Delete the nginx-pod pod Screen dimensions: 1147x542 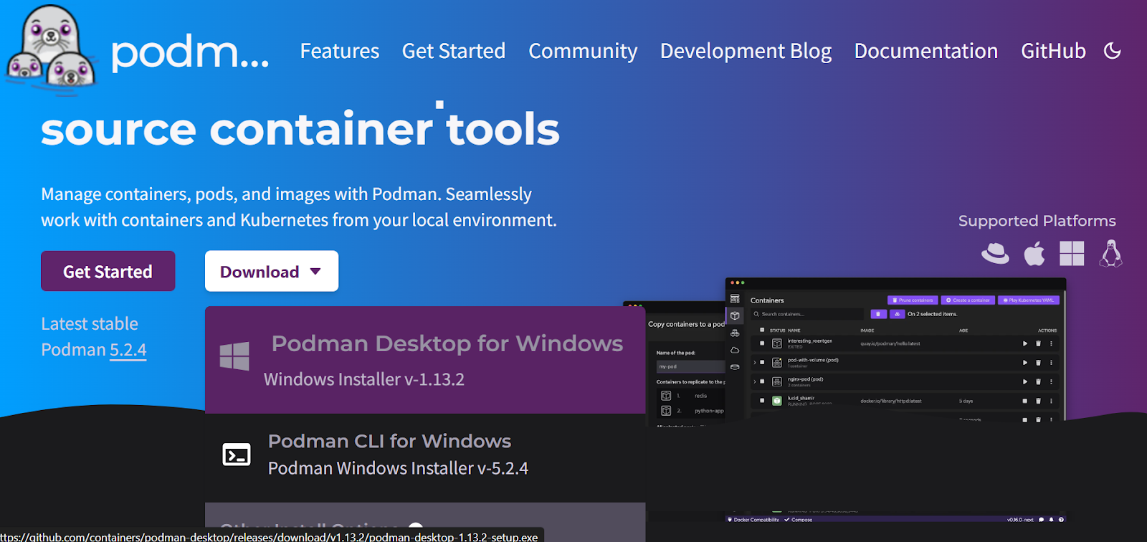pyautogui.click(x=1038, y=381)
